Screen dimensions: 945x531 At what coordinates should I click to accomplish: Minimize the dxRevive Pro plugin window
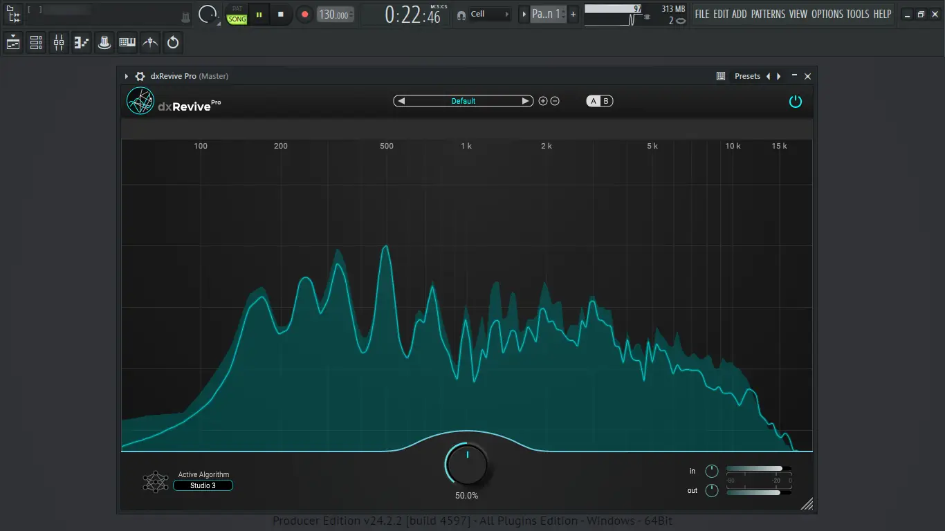pyautogui.click(x=795, y=76)
